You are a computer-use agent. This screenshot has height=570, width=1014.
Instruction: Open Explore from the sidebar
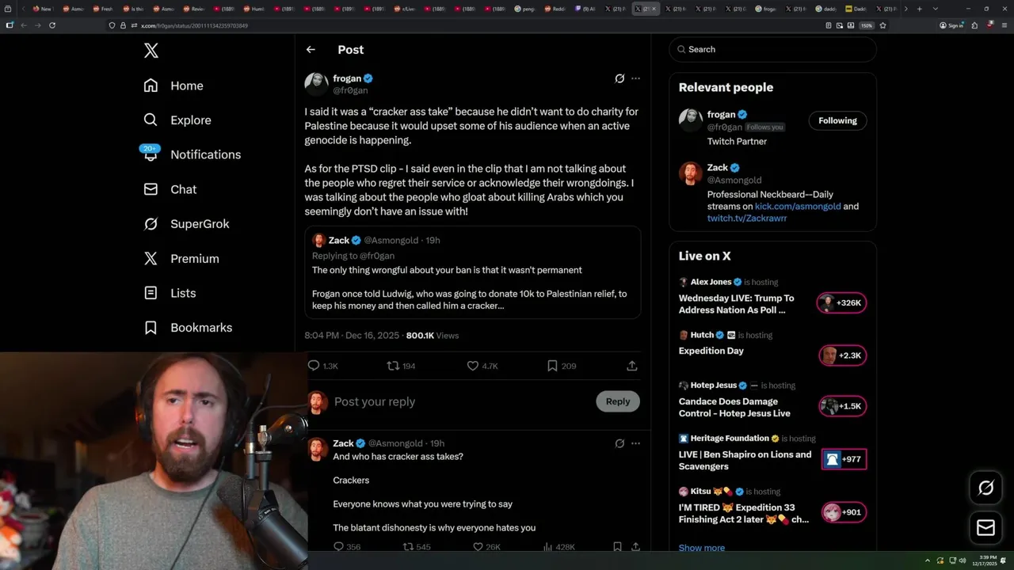click(177, 120)
